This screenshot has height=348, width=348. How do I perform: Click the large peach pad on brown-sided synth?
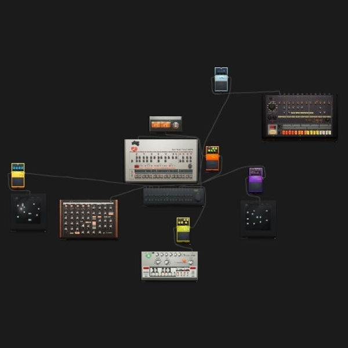94,223
